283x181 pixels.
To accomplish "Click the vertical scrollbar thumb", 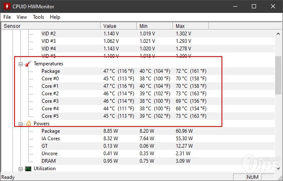I will coord(278,75).
